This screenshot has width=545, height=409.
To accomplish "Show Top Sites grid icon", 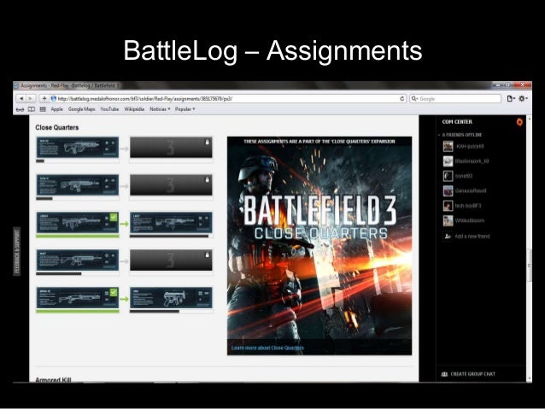I will (x=43, y=109).
